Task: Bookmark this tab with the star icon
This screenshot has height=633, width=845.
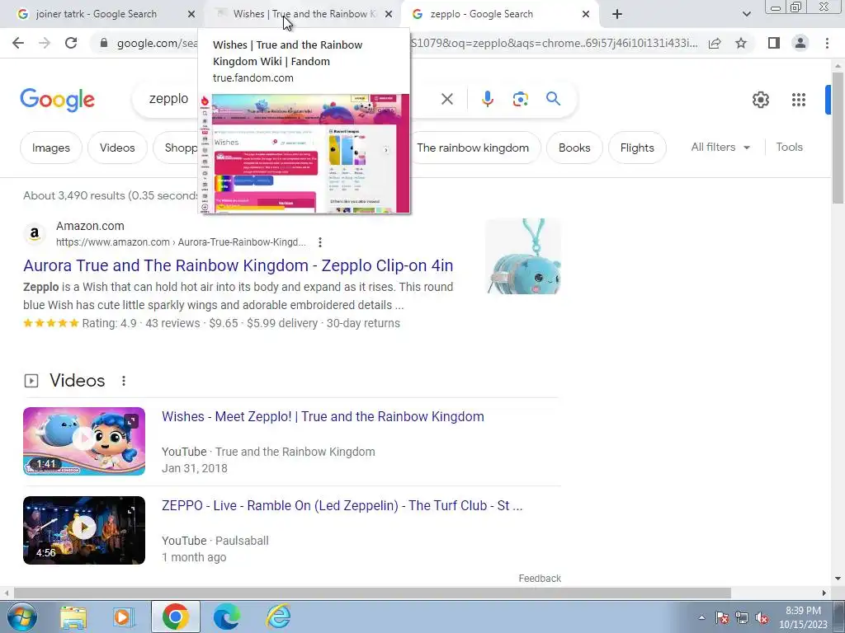Action: coord(741,43)
